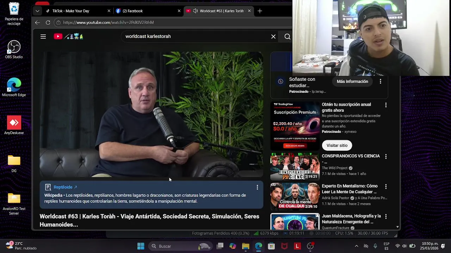Open volume control in system tray

[404, 246]
